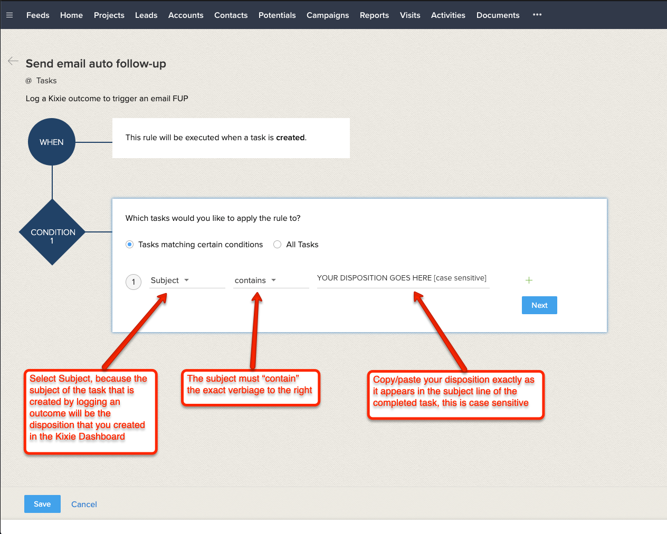Open the Home tab

pos(71,15)
